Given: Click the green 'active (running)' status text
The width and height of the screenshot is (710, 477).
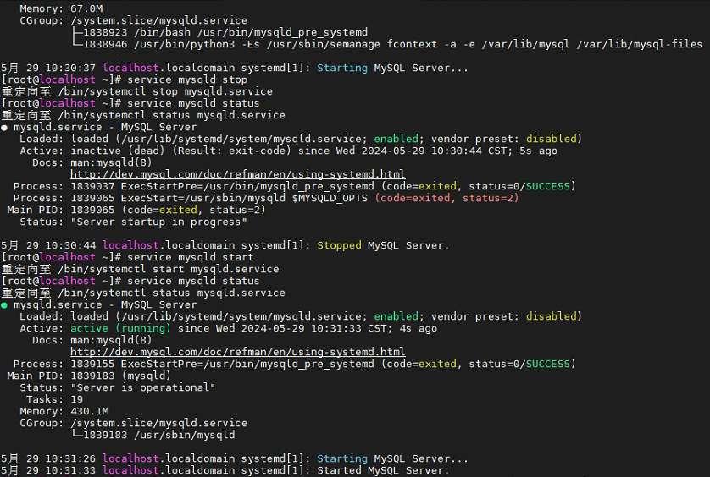Looking at the screenshot, I should point(120,328).
